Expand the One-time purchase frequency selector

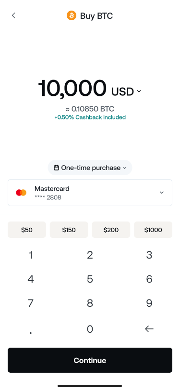(x=90, y=168)
